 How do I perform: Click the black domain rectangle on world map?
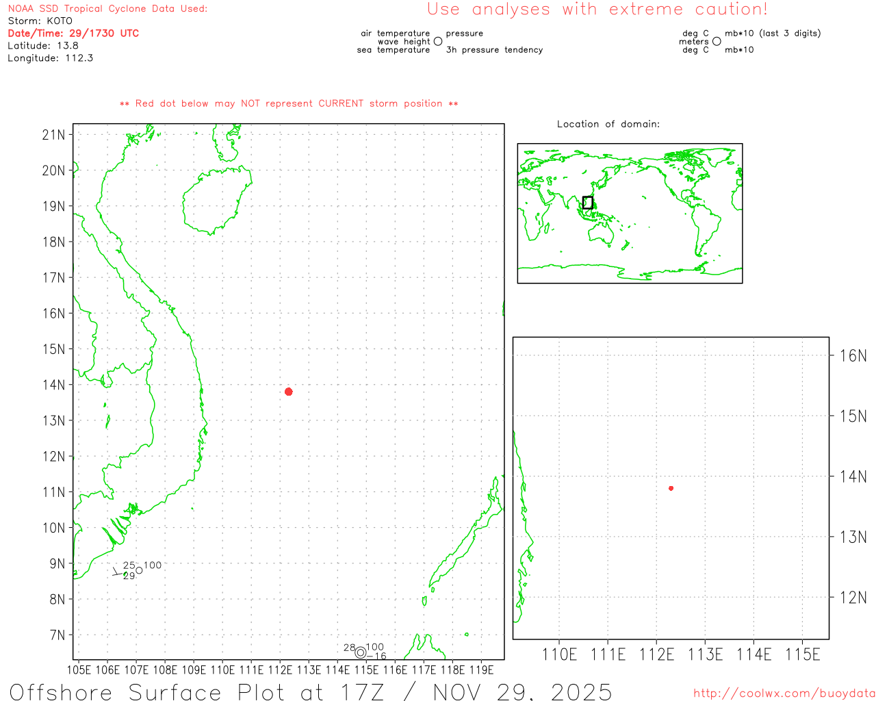[587, 203]
